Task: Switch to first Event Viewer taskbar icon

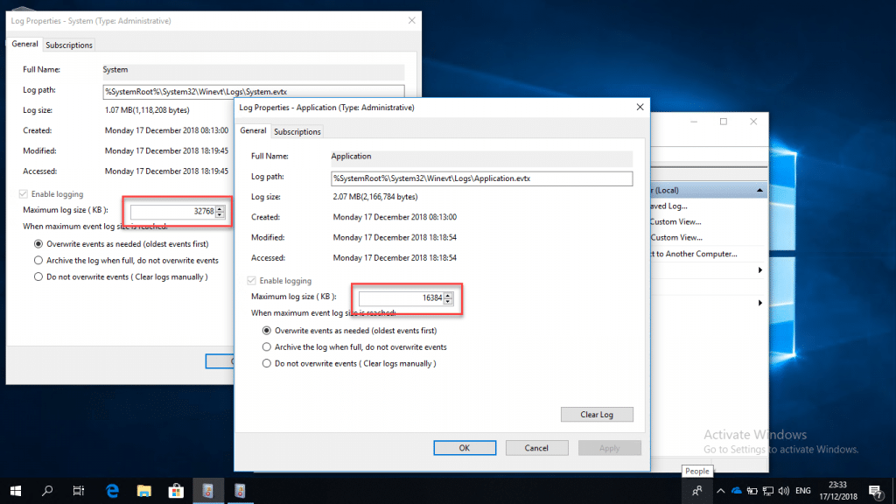Action: coord(208,490)
